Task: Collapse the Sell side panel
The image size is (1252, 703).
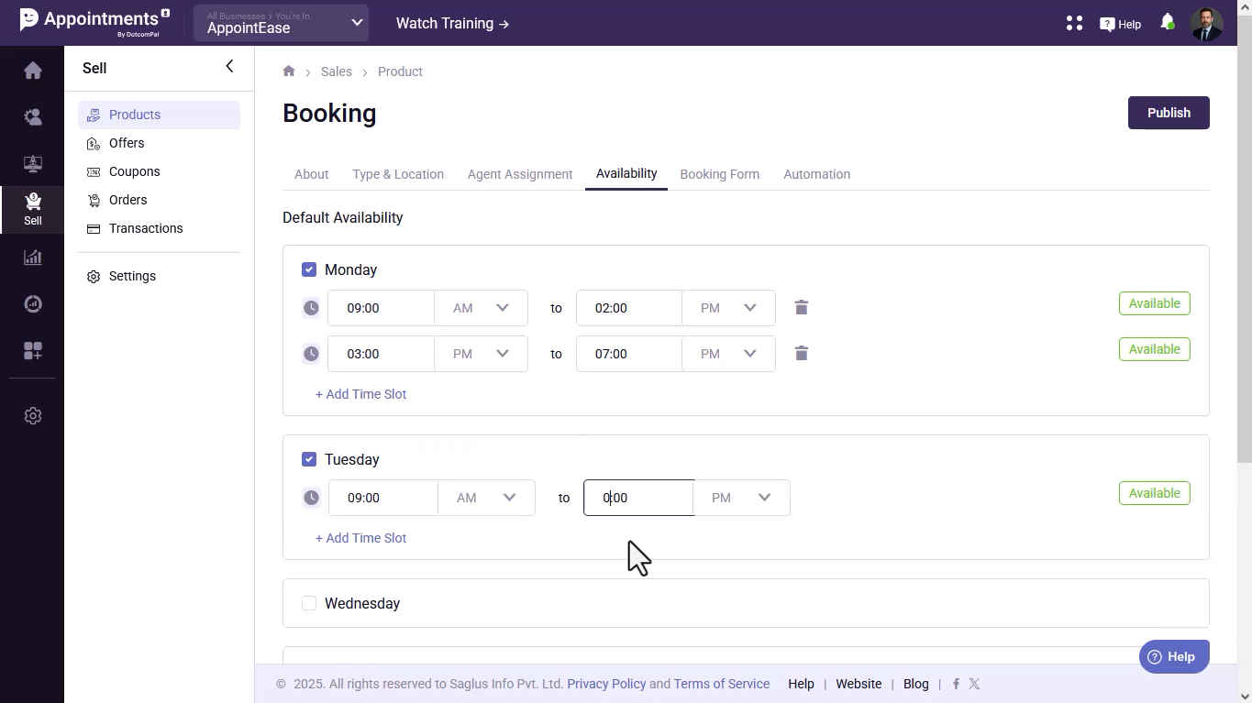Action: pyautogui.click(x=229, y=66)
